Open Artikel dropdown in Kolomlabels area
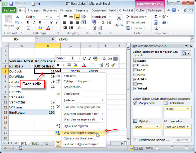Image resolution: width=196 pixels, height=153 pixels. tap(188, 109)
